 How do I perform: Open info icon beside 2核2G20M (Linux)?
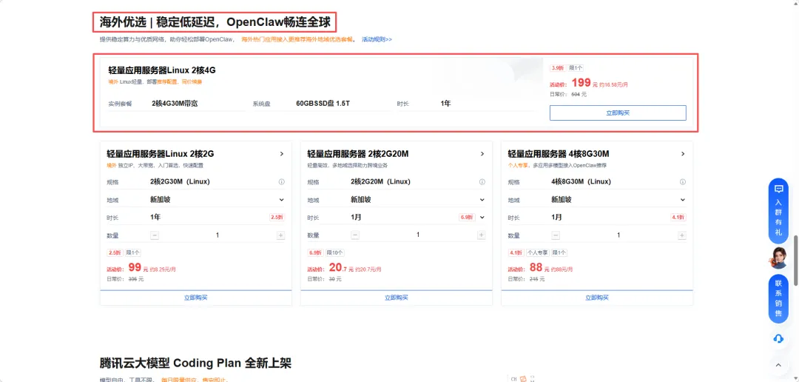click(x=482, y=182)
